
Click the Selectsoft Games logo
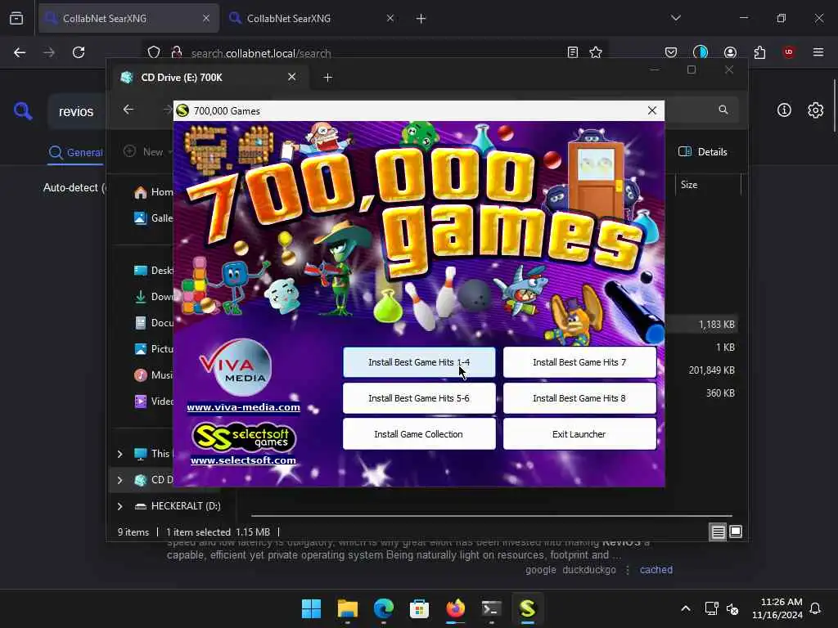pos(244,437)
